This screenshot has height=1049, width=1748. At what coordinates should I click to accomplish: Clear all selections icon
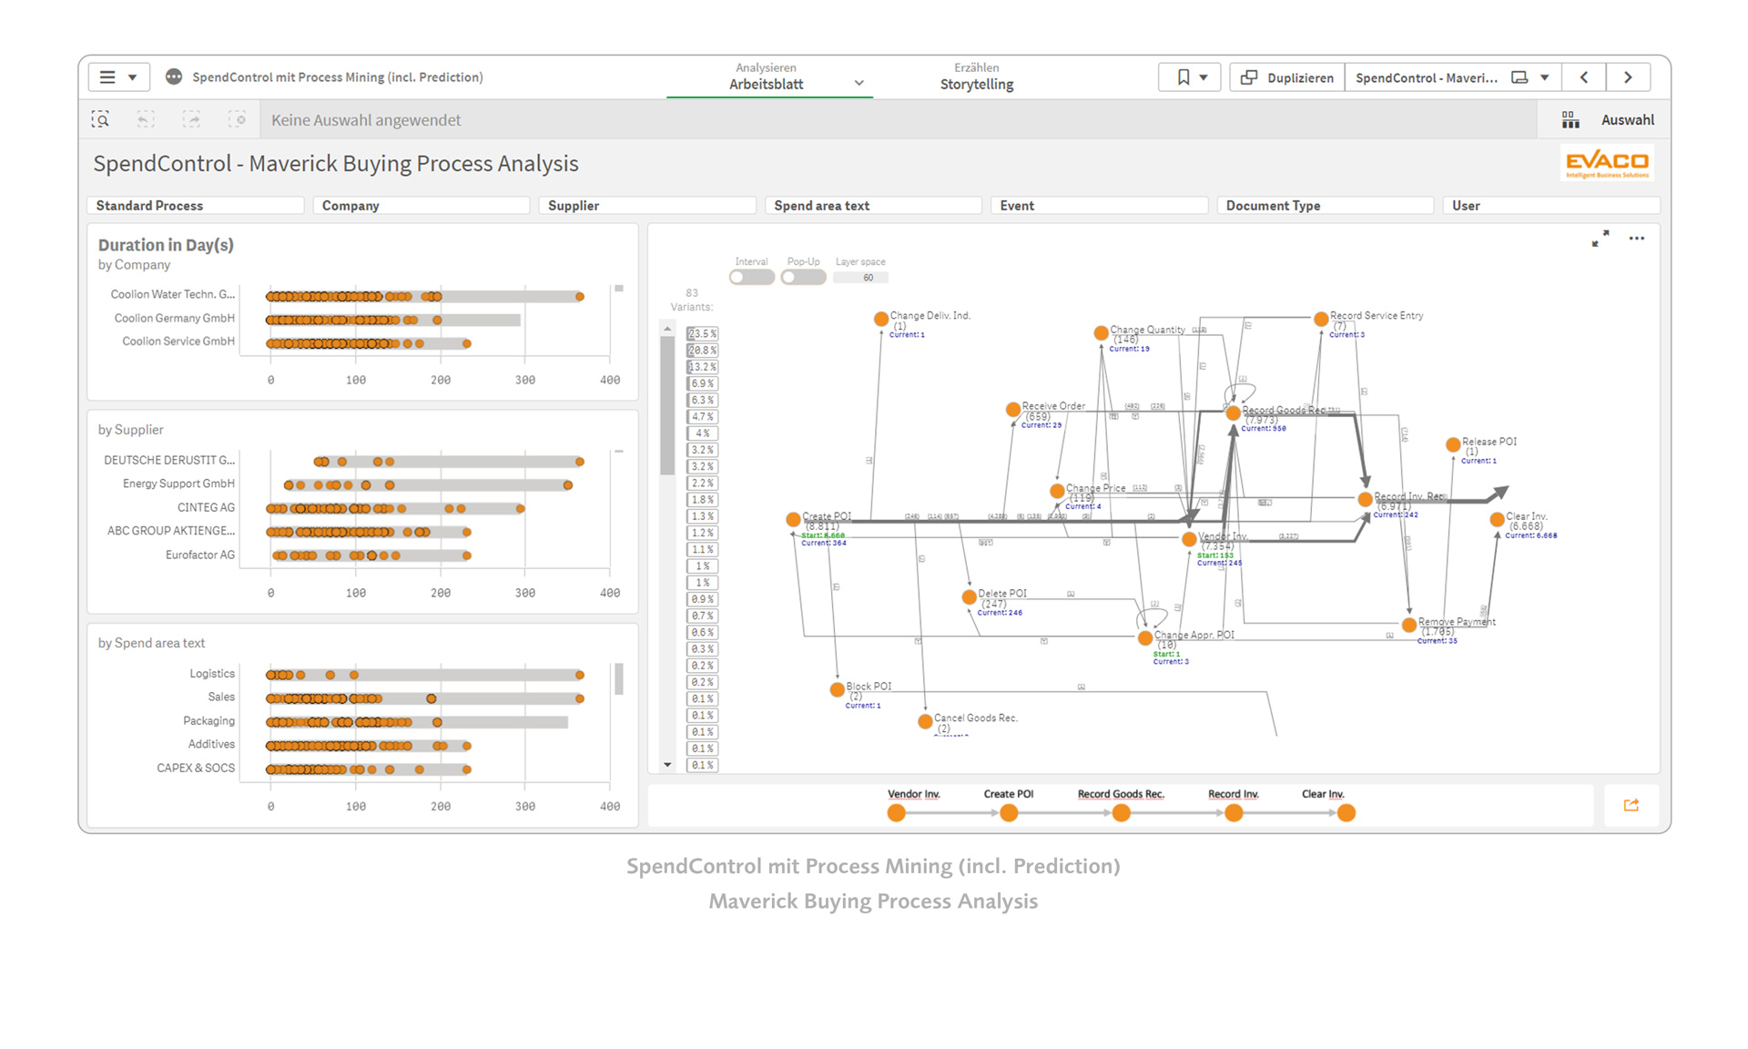pos(237,119)
